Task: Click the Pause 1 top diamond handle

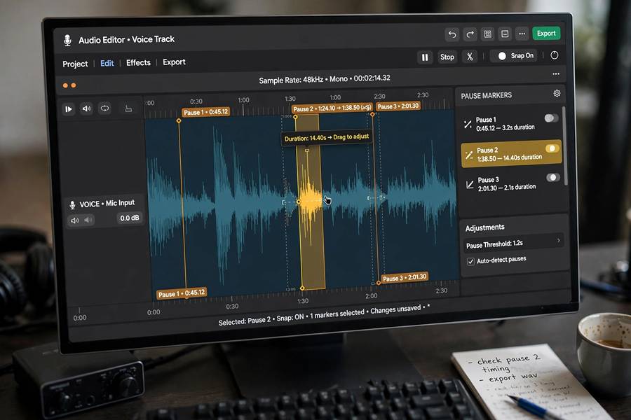Action: [179, 120]
